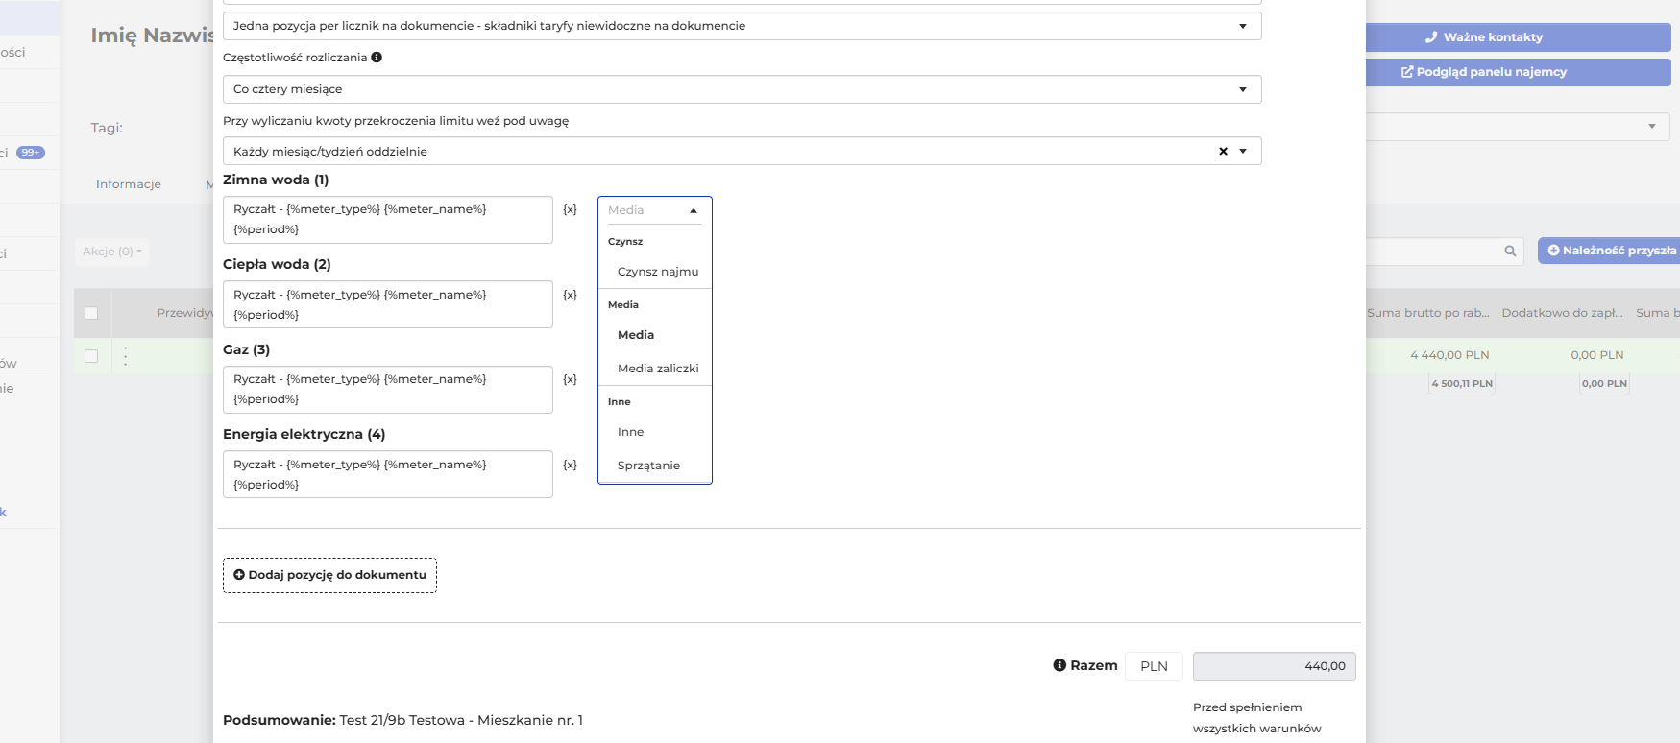Click the info icon next to Razem
1680x743 pixels.
(x=1059, y=665)
